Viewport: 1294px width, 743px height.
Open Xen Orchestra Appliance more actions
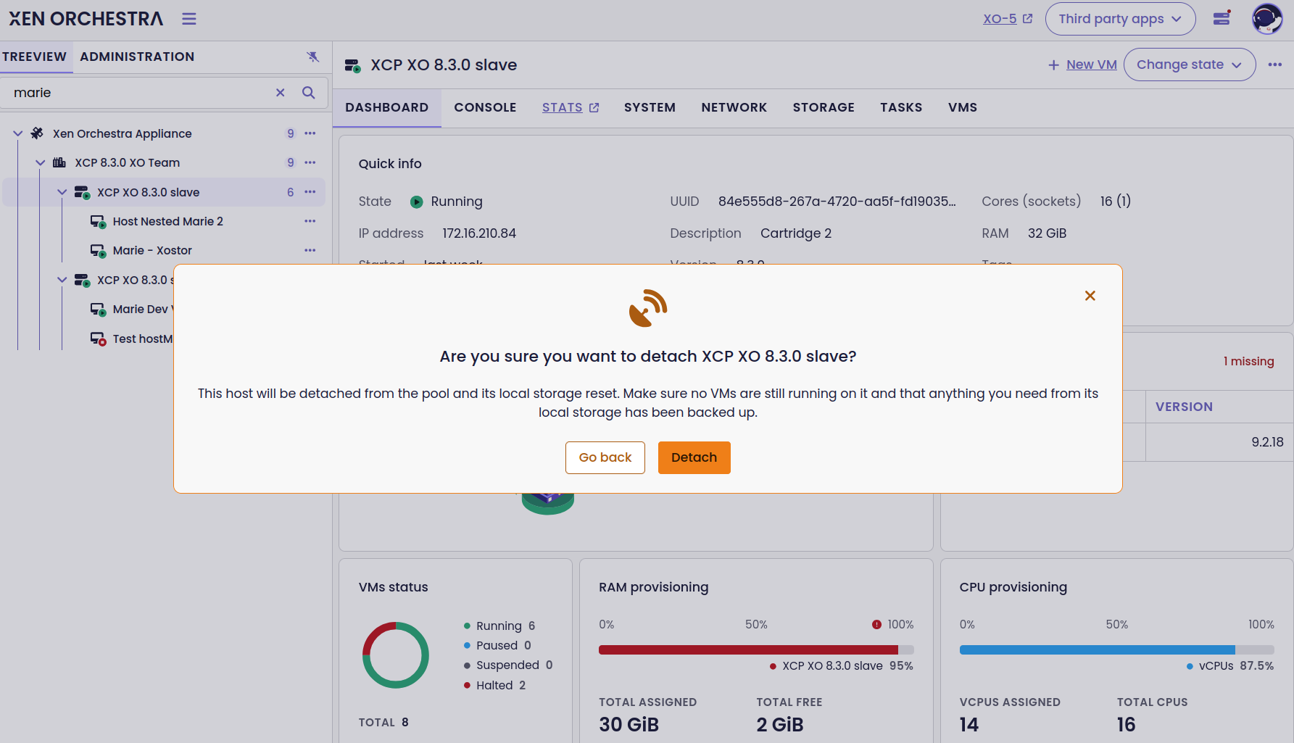310,133
